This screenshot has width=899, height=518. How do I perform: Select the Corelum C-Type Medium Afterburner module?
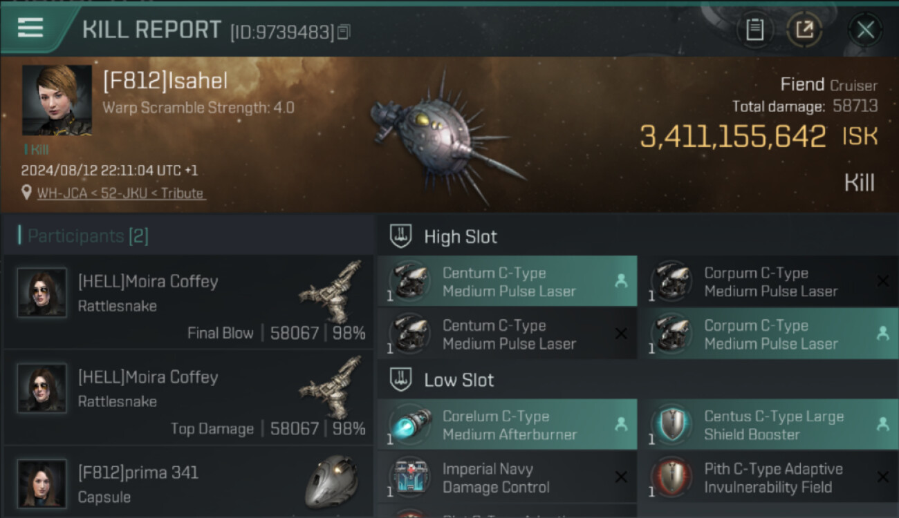point(507,425)
